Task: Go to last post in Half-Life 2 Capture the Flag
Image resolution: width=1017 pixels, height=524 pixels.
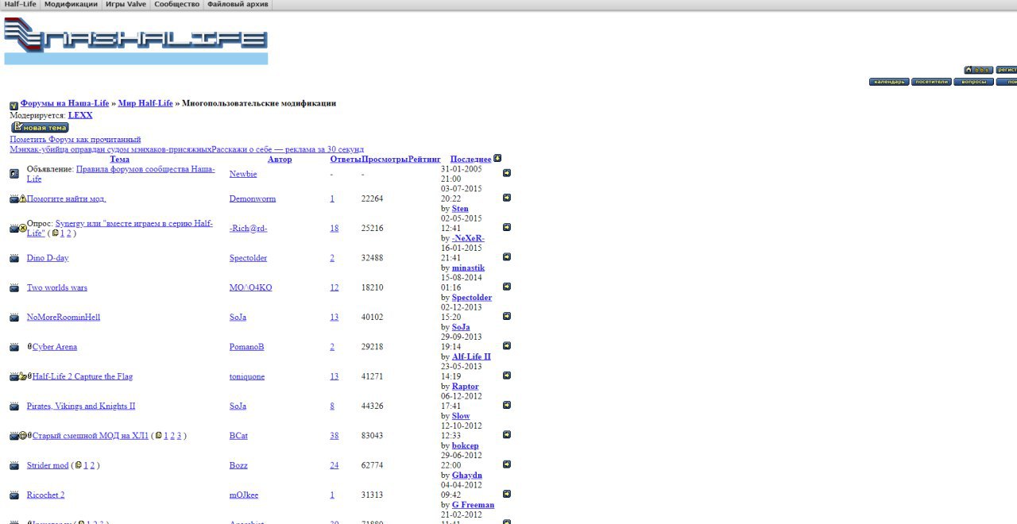Action: tap(507, 376)
